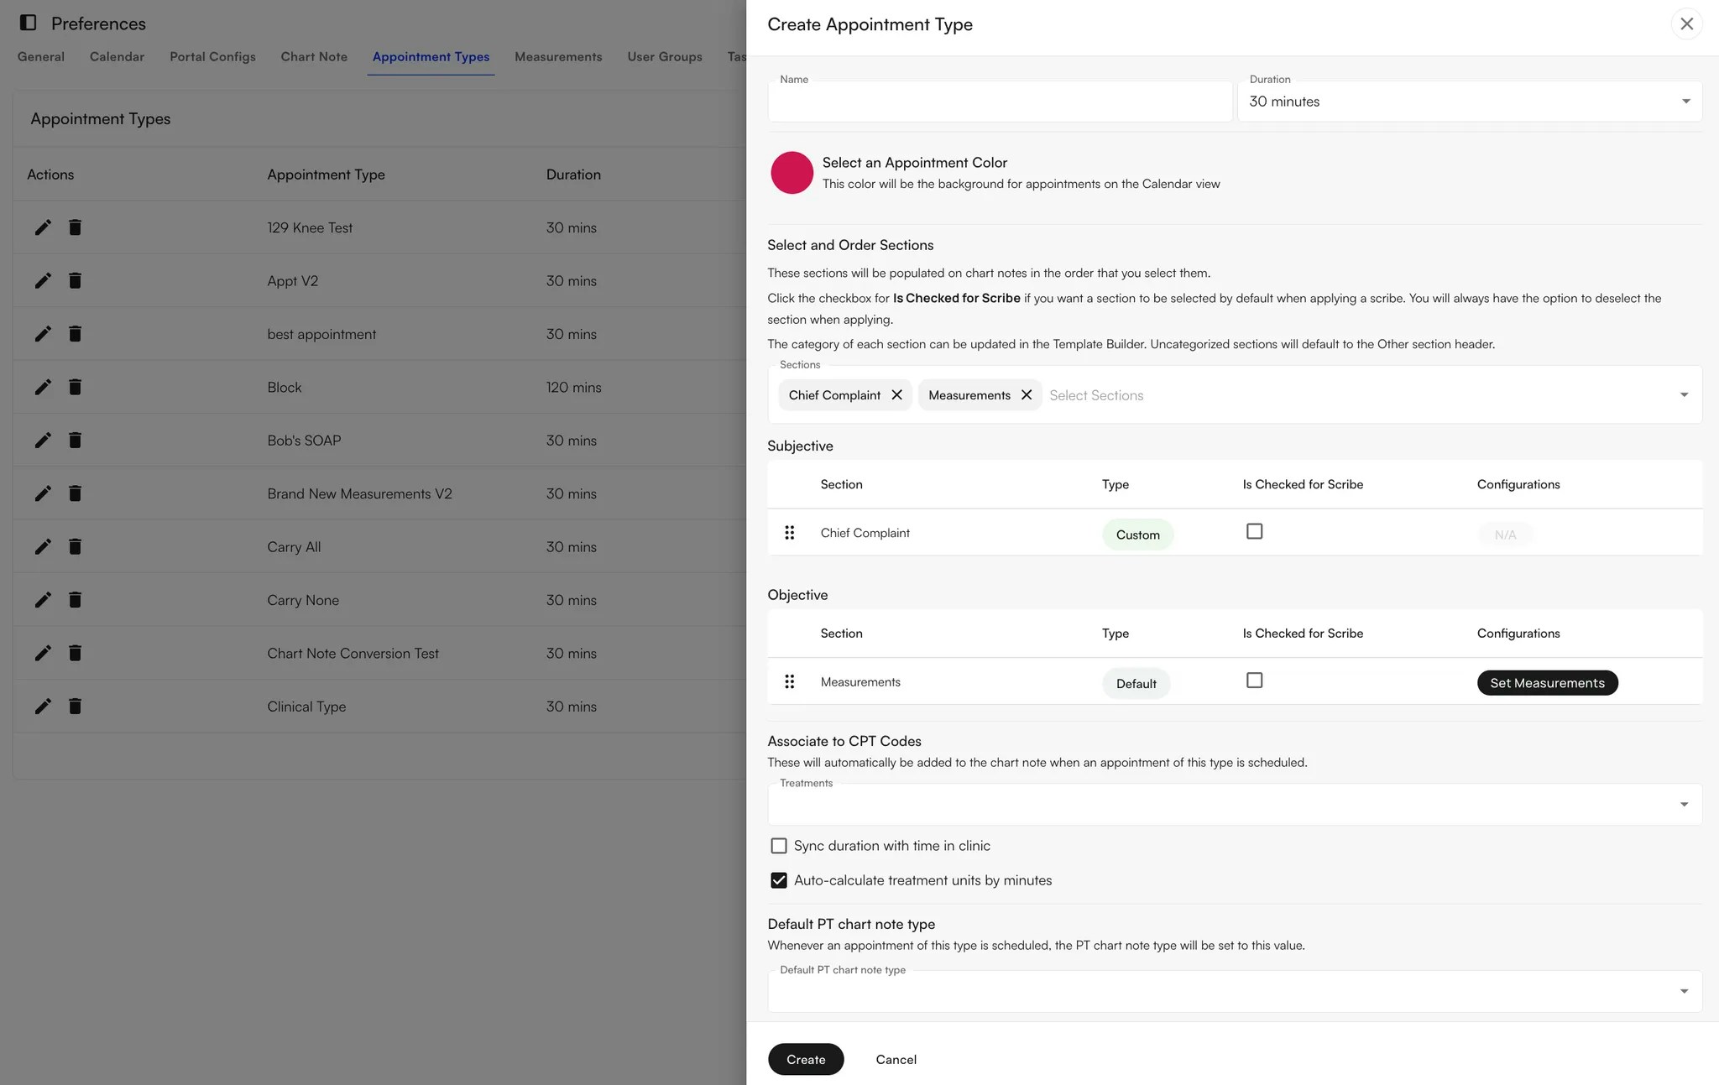Remove the Chief Complaint chip
The height and width of the screenshot is (1085, 1719).
point(896,395)
